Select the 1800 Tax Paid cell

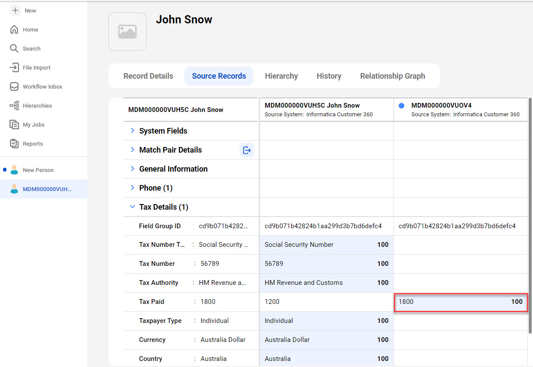tap(460, 302)
